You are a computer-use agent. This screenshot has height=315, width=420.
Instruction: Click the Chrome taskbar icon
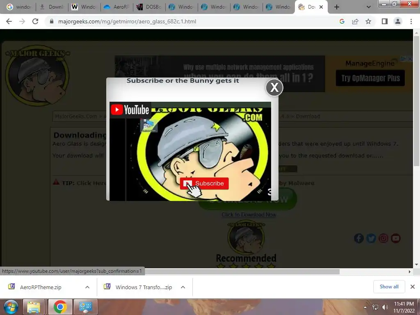(60, 307)
